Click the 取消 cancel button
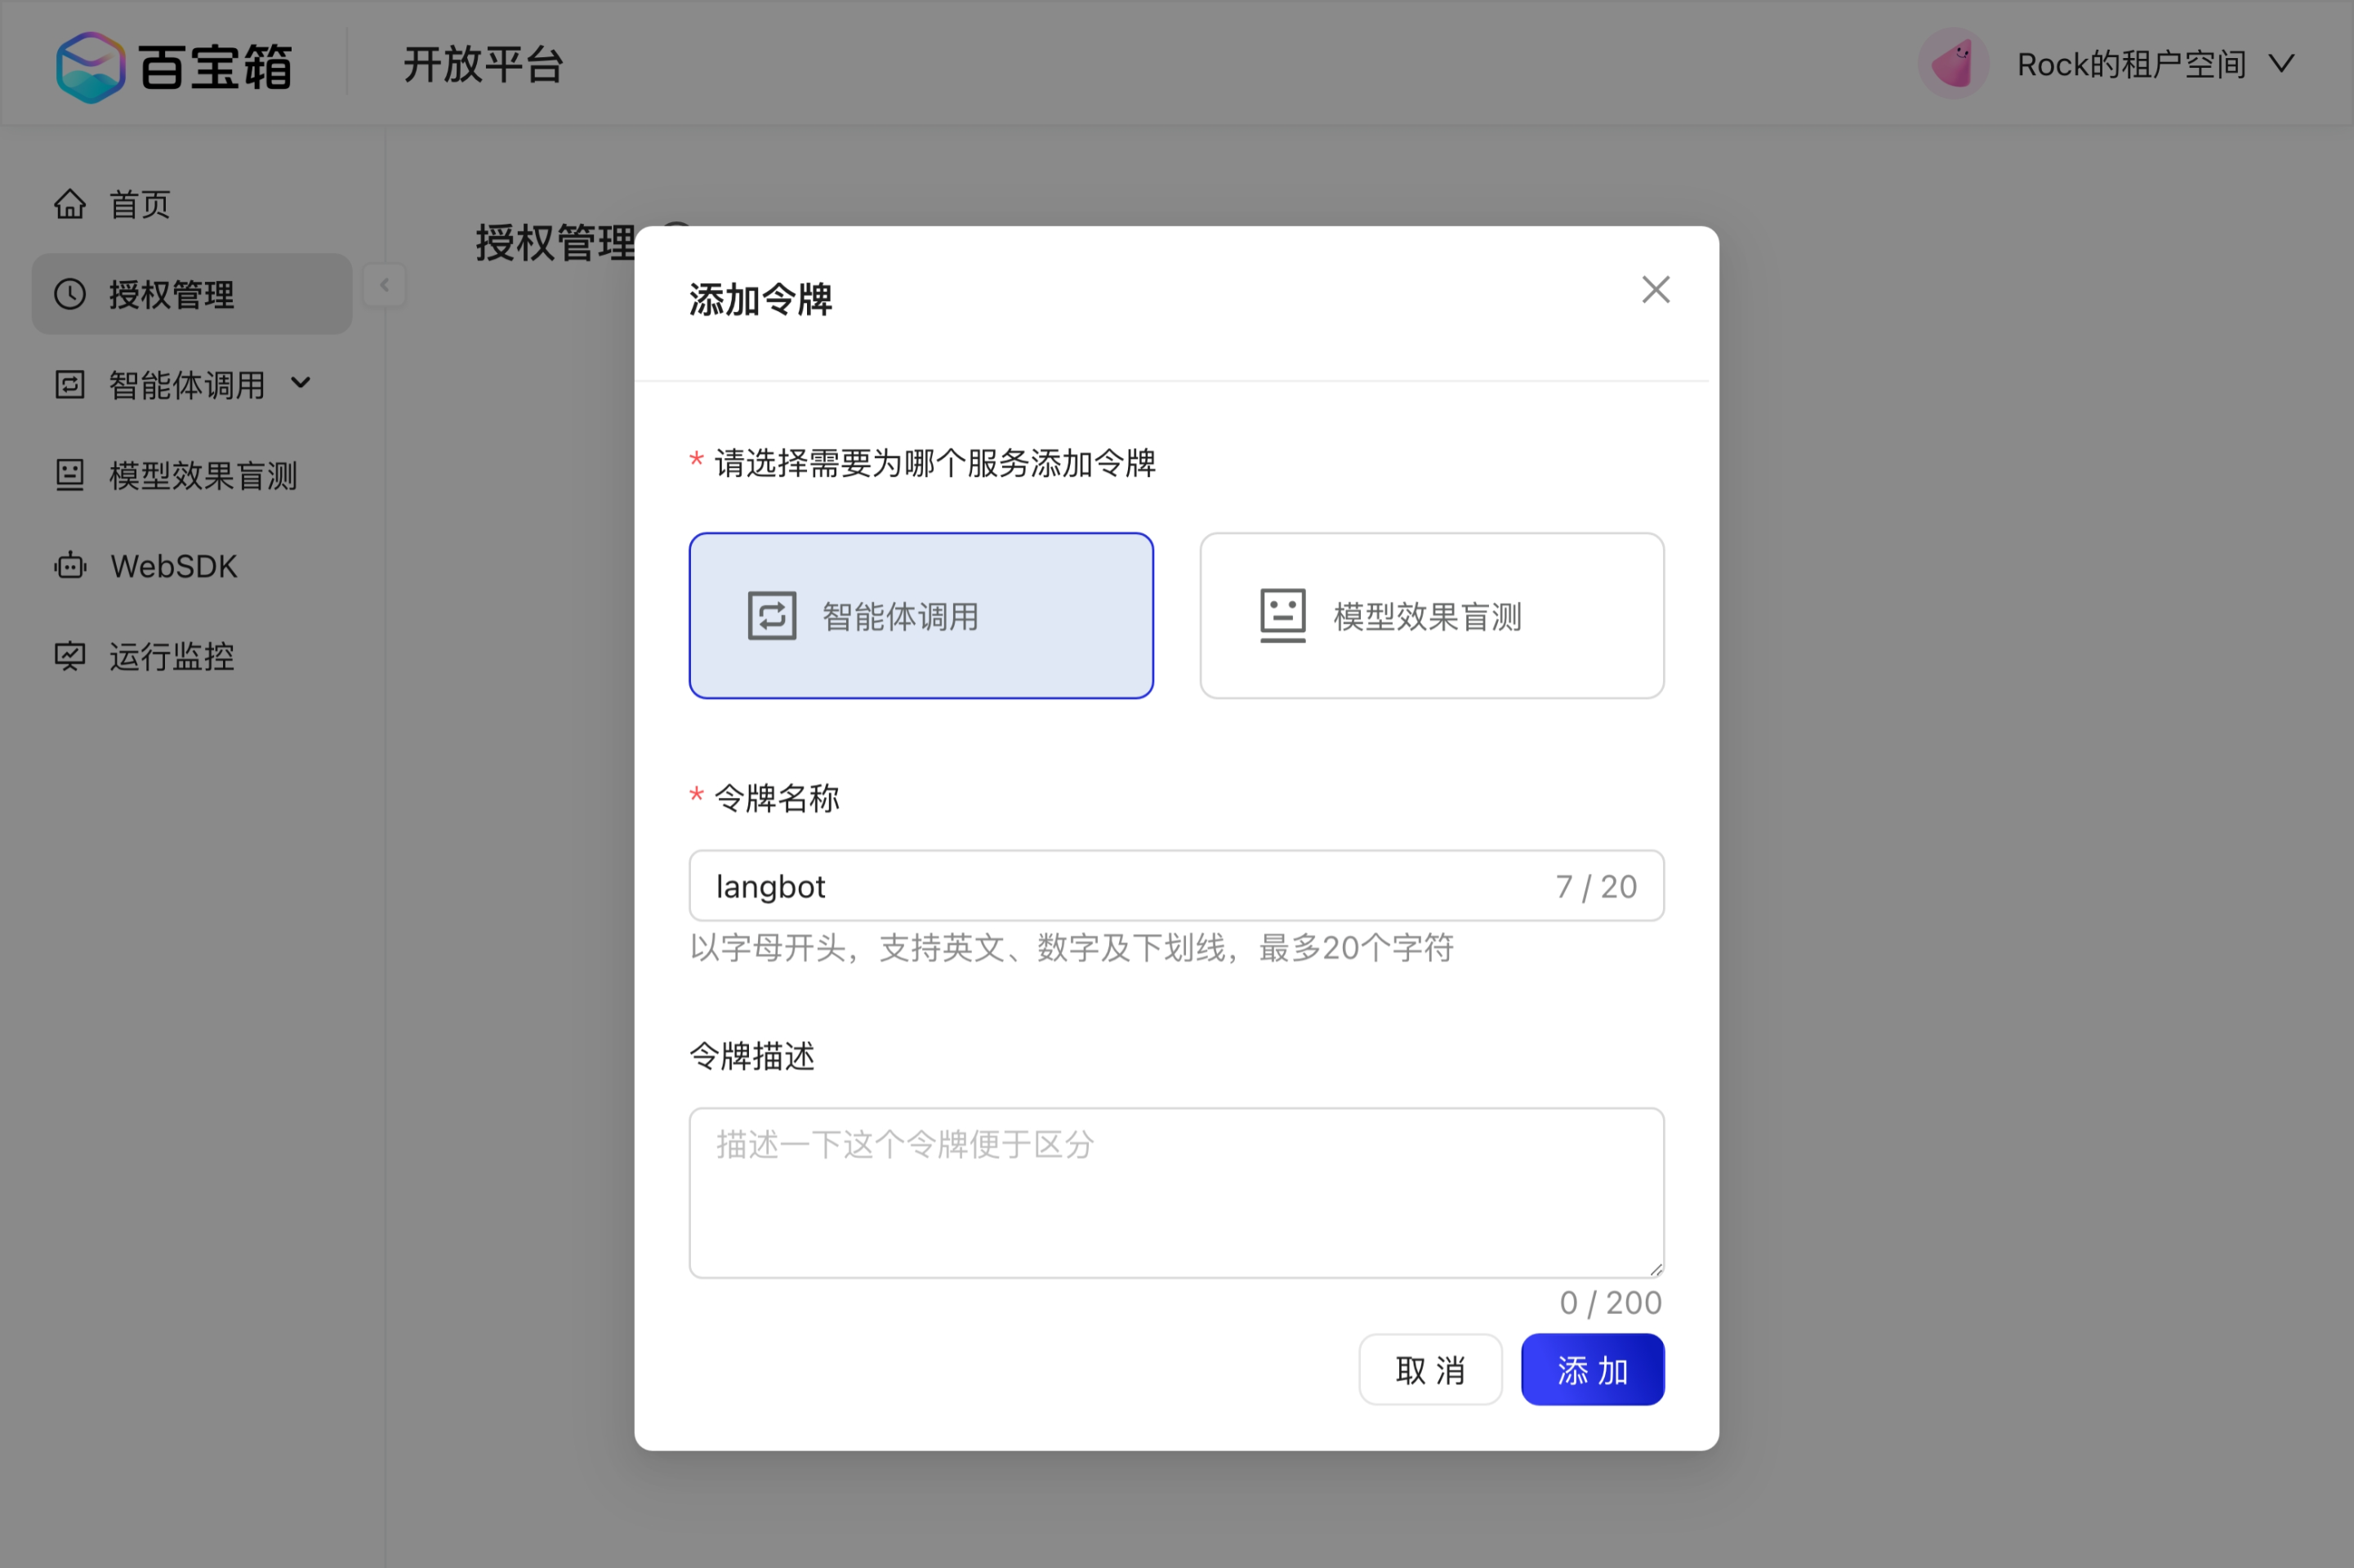2354x1568 pixels. coord(1430,1369)
